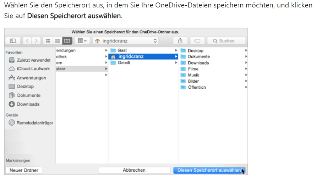
Task: Click the Abbrechen button
Action: [x=134, y=170]
